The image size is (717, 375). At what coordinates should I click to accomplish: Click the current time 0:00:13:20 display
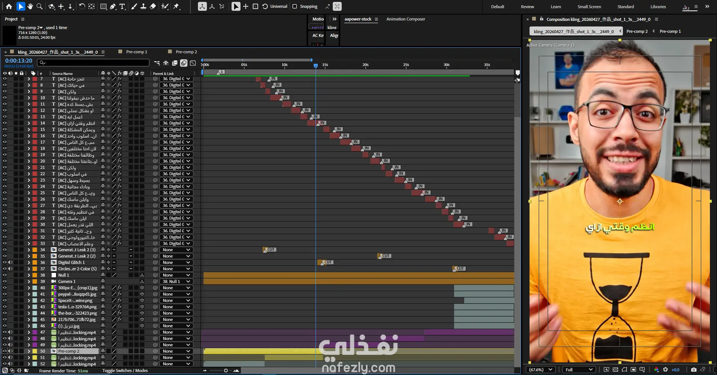(19, 60)
